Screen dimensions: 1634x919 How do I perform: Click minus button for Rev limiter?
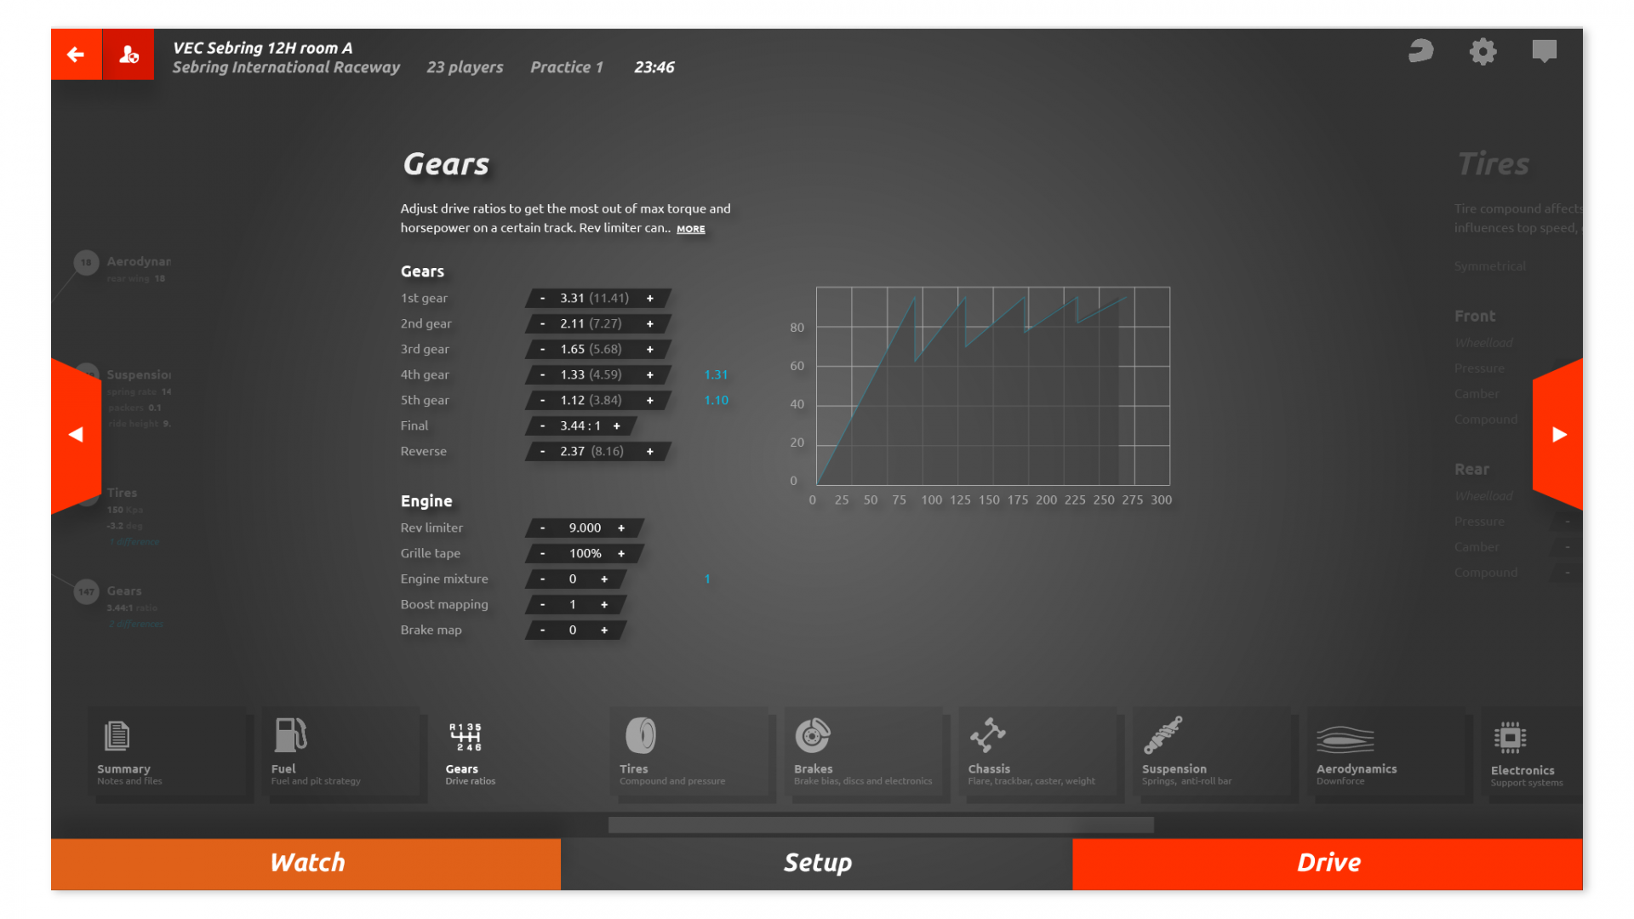(542, 526)
